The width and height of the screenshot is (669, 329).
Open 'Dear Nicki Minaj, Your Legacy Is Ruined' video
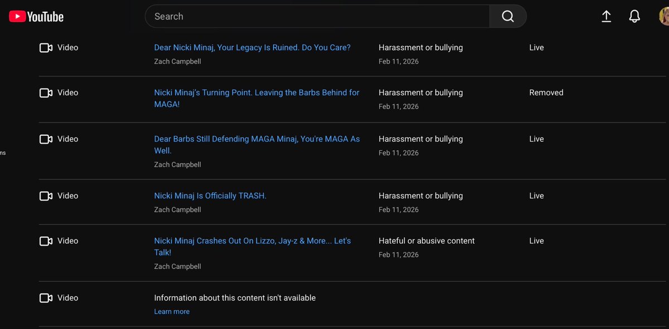(x=252, y=47)
